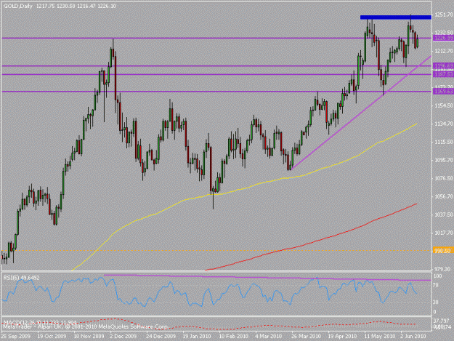This screenshot has height=341, width=454.
Task: Click the 2 Dec 2009 date label
Action: (x=123, y=336)
